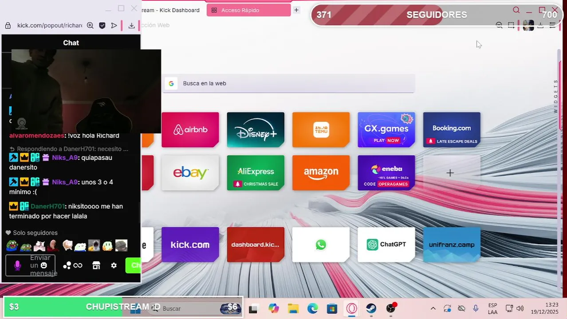567x319 pixels.
Task: Open the eBay speed dial tile
Action: click(190, 172)
